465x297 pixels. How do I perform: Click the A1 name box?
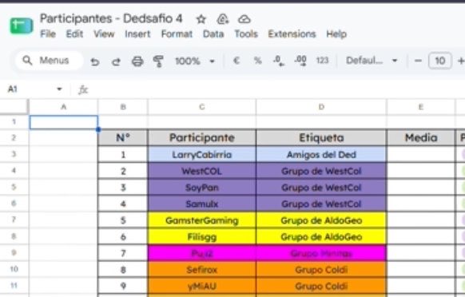point(13,89)
